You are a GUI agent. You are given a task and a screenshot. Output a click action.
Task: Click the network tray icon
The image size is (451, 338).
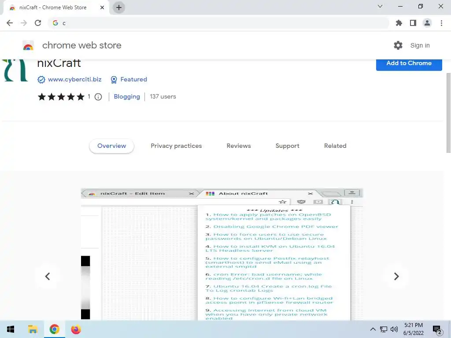[x=384, y=329]
